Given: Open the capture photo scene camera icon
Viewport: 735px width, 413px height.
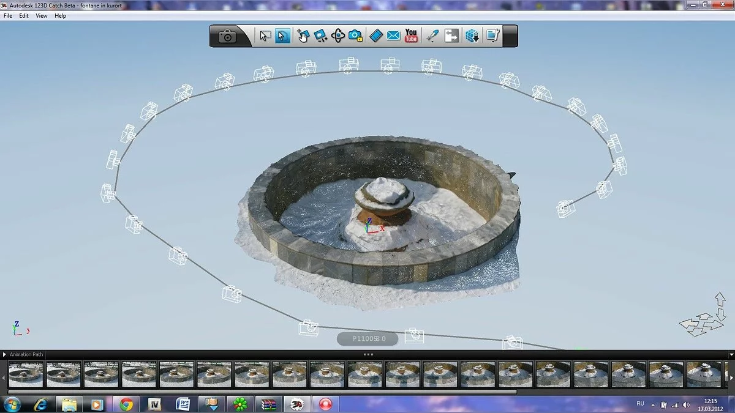Looking at the screenshot, I should pos(227,35).
